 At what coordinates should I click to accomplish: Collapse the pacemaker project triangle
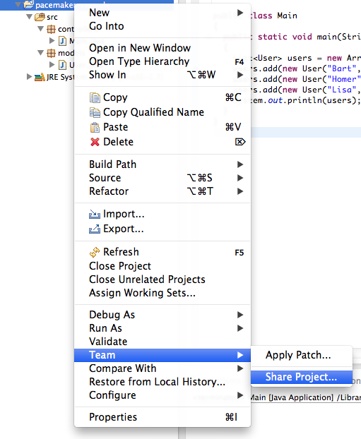coord(18,4)
